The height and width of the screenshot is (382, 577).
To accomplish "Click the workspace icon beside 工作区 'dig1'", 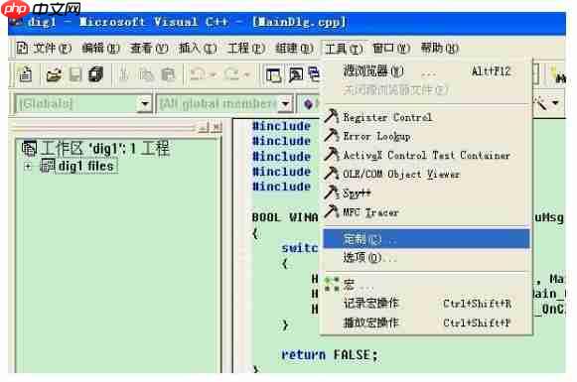I will [x=29, y=148].
